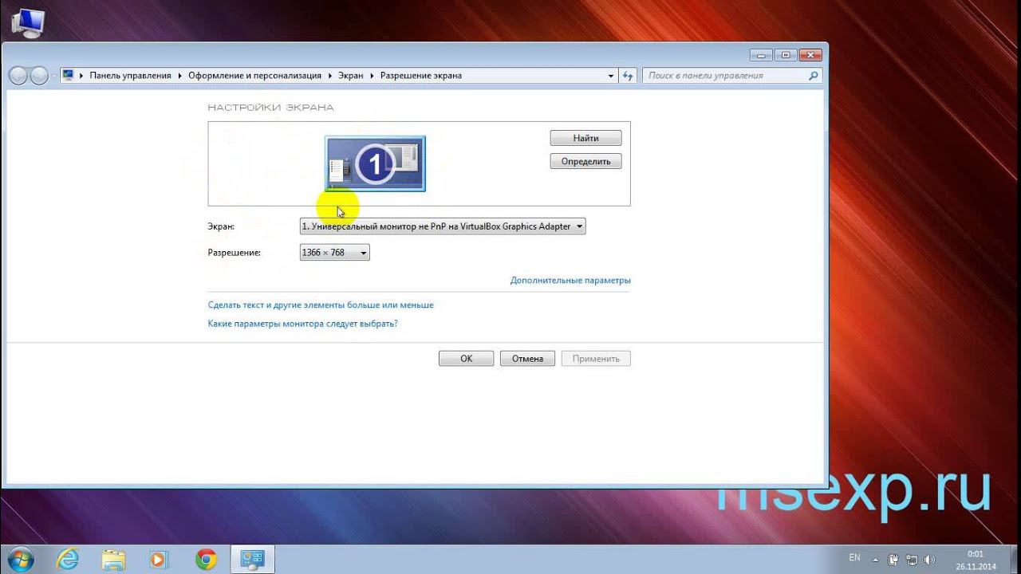Click the Отмена button

(527, 359)
